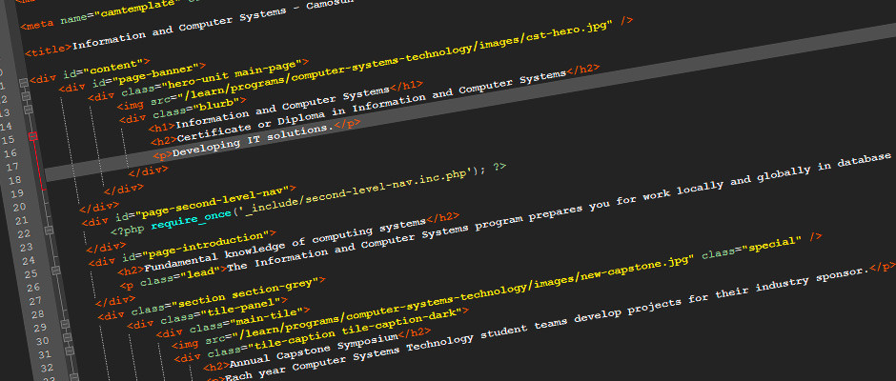This screenshot has height=381, width=896.
Task: Click the heading text "Fundamental knowledge of computing systems"
Action: tap(285, 245)
